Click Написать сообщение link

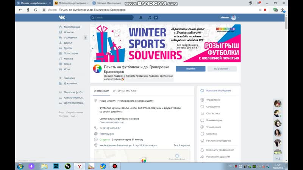tap(219, 91)
